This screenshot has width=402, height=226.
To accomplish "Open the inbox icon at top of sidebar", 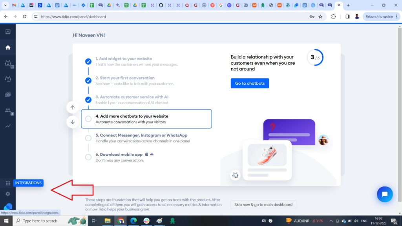I will click(8, 32).
